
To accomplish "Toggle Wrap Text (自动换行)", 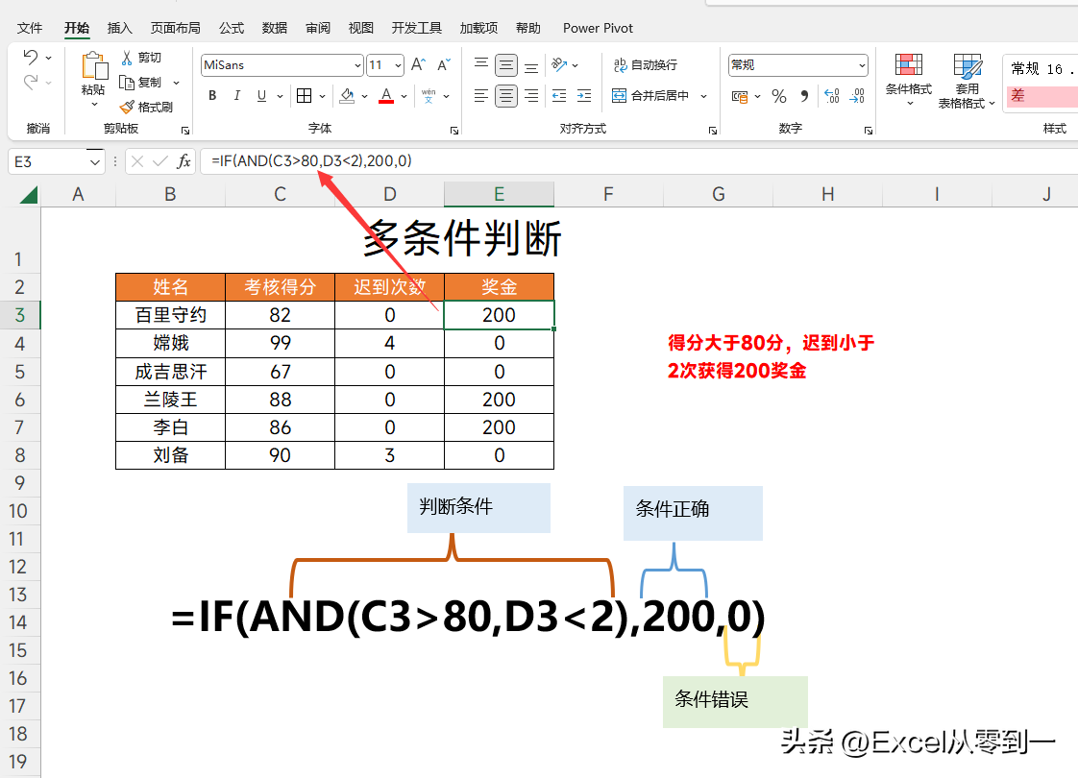I will coord(645,64).
